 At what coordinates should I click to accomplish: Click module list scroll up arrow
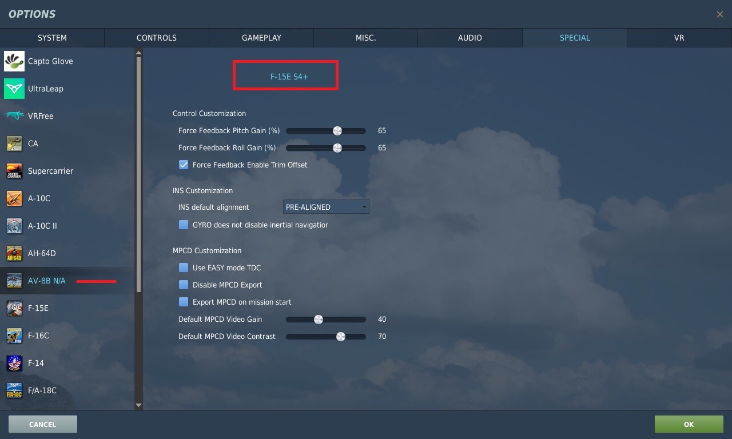(138, 53)
